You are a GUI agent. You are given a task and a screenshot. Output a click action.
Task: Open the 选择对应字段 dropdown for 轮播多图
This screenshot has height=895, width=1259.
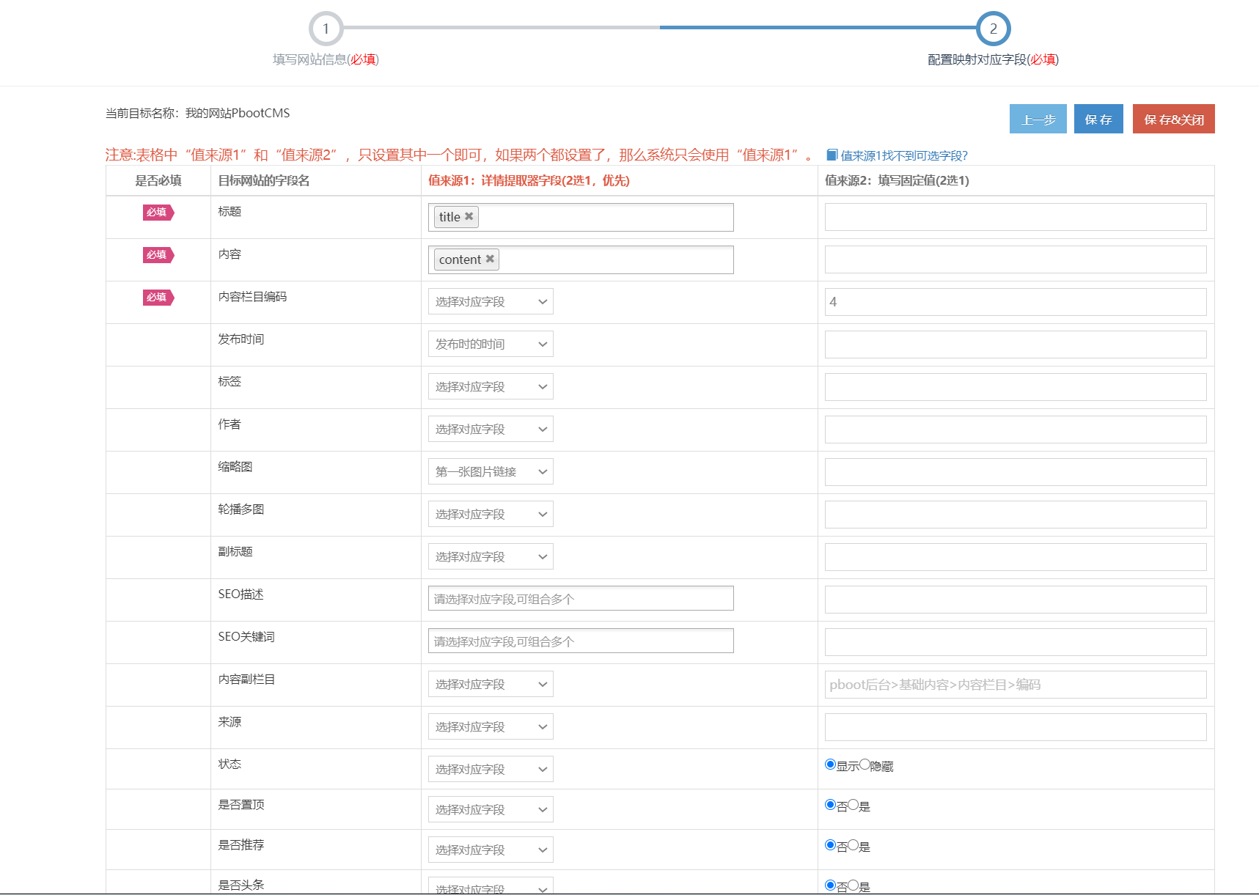(x=490, y=513)
